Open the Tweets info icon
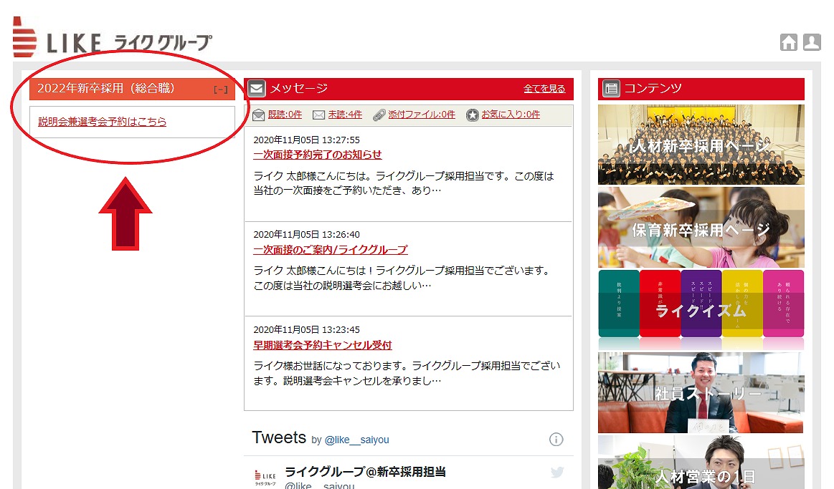This screenshot has width=834, height=489. (556, 440)
